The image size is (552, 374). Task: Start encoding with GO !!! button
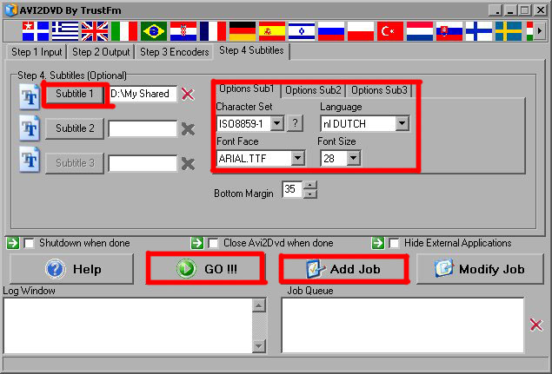pyautogui.click(x=206, y=269)
